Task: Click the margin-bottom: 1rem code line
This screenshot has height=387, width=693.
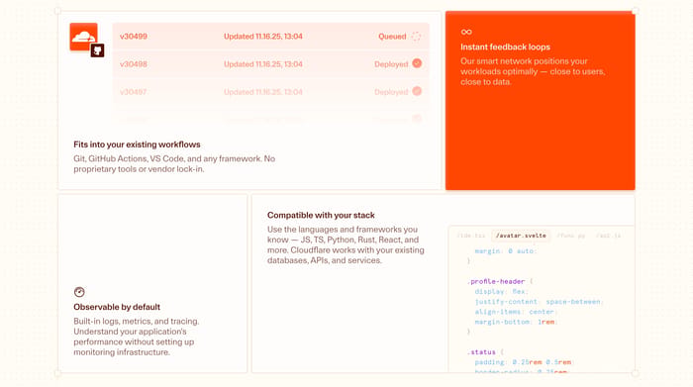Action: [x=516, y=322]
